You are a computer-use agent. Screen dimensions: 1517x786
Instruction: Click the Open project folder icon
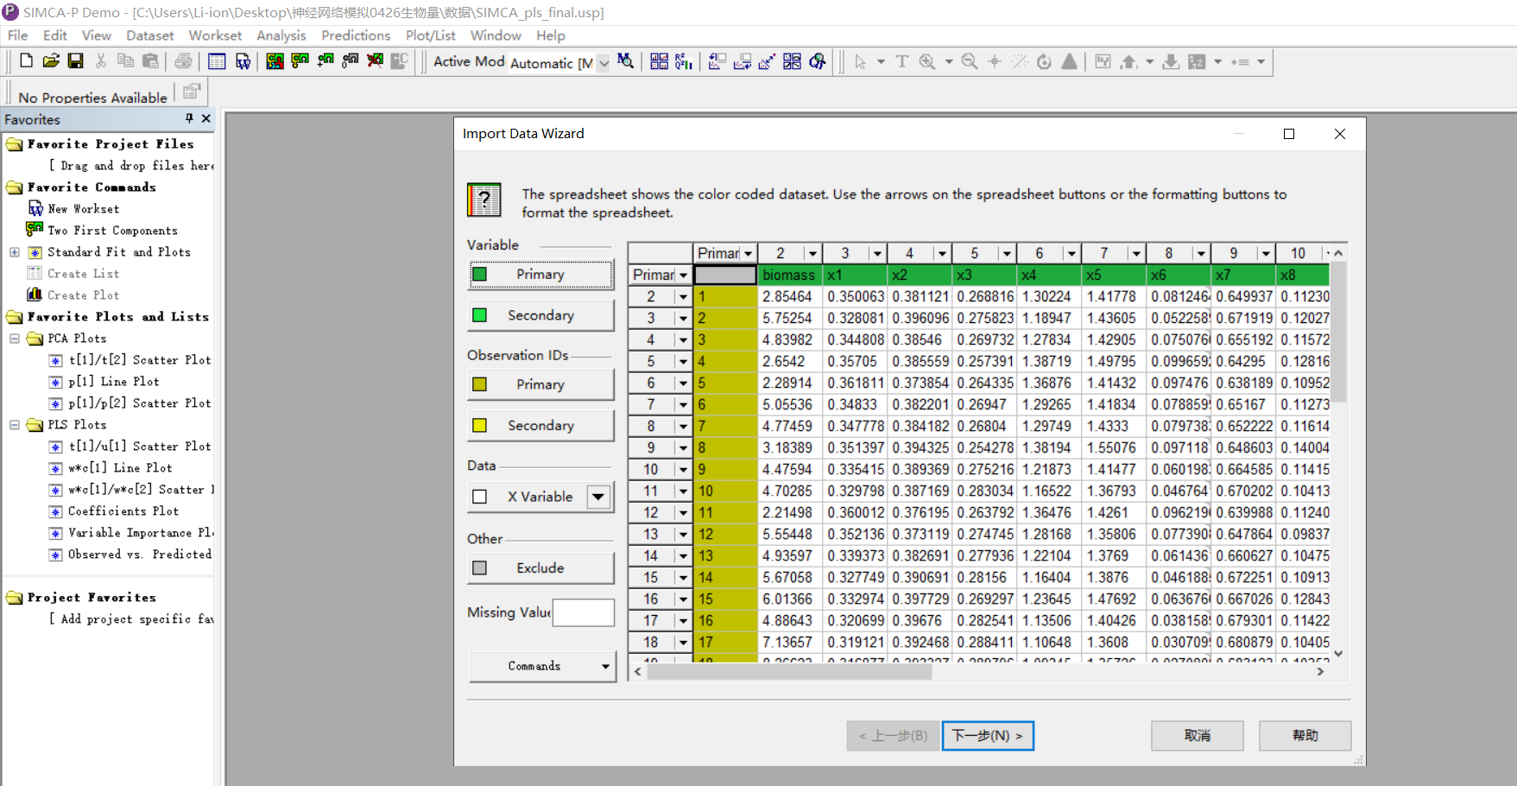click(x=51, y=61)
